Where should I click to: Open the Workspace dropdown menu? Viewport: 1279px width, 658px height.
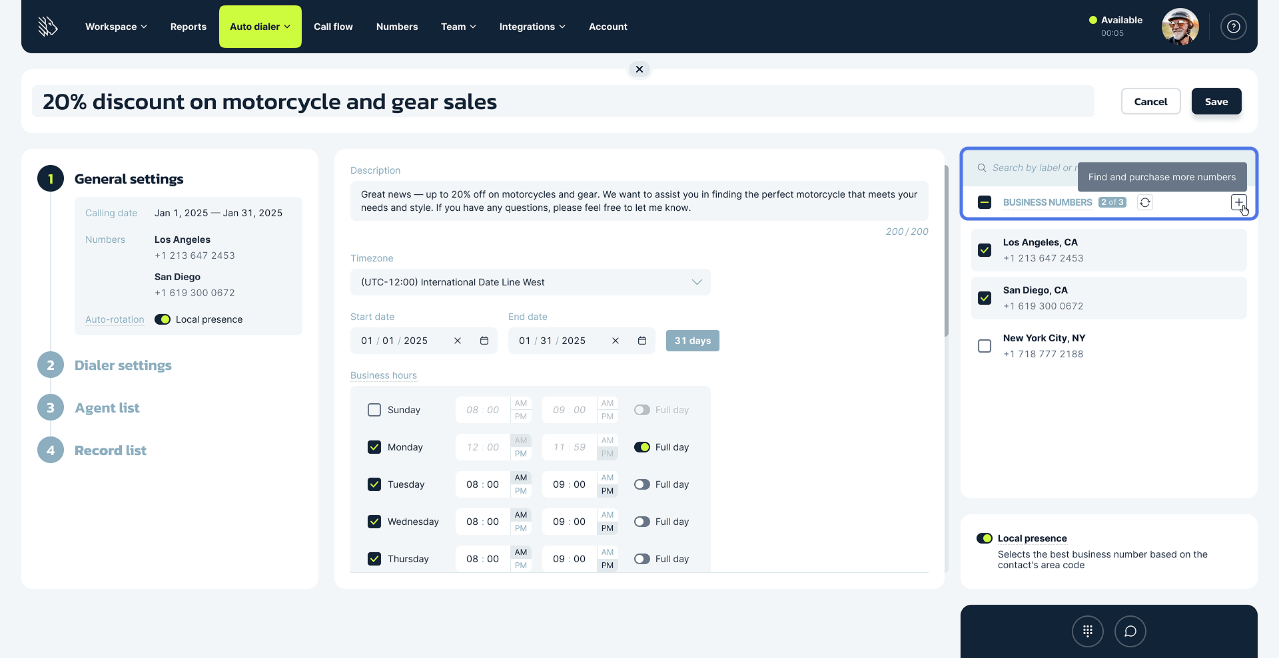pos(116,27)
